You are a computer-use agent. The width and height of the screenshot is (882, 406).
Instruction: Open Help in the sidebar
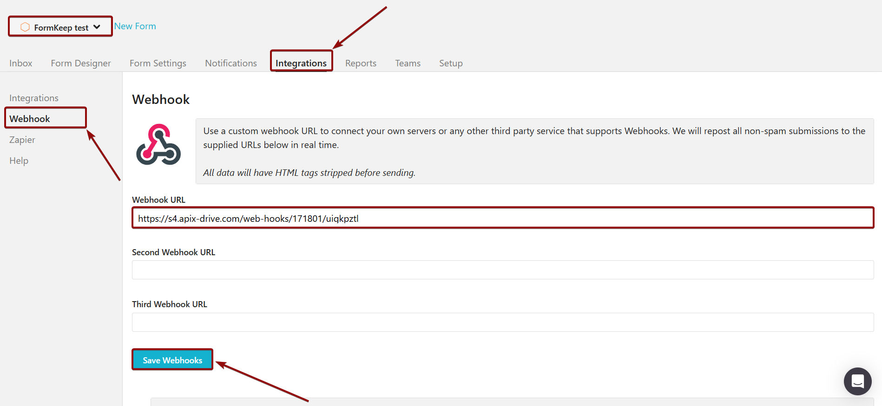click(x=19, y=161)
